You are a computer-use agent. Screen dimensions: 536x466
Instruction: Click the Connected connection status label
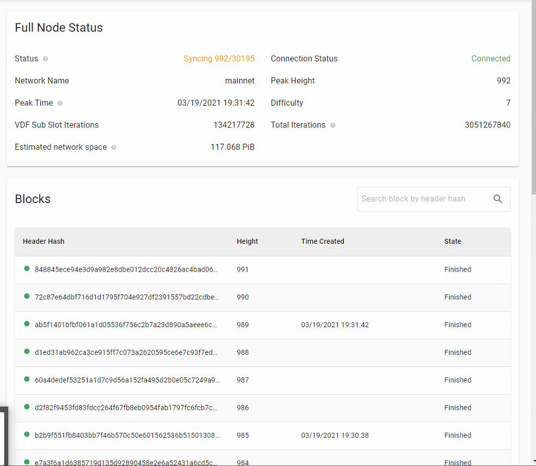(491, 59)
